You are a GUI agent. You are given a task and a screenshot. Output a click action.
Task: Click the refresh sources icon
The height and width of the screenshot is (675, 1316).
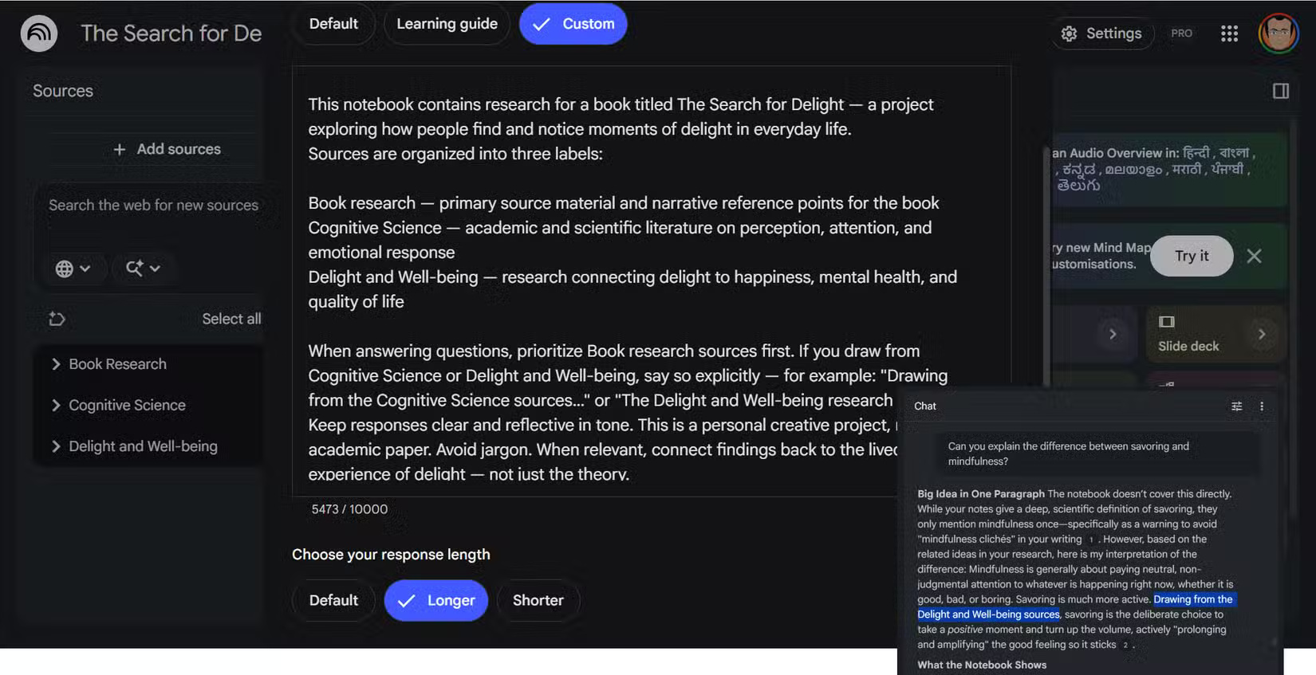57,319
